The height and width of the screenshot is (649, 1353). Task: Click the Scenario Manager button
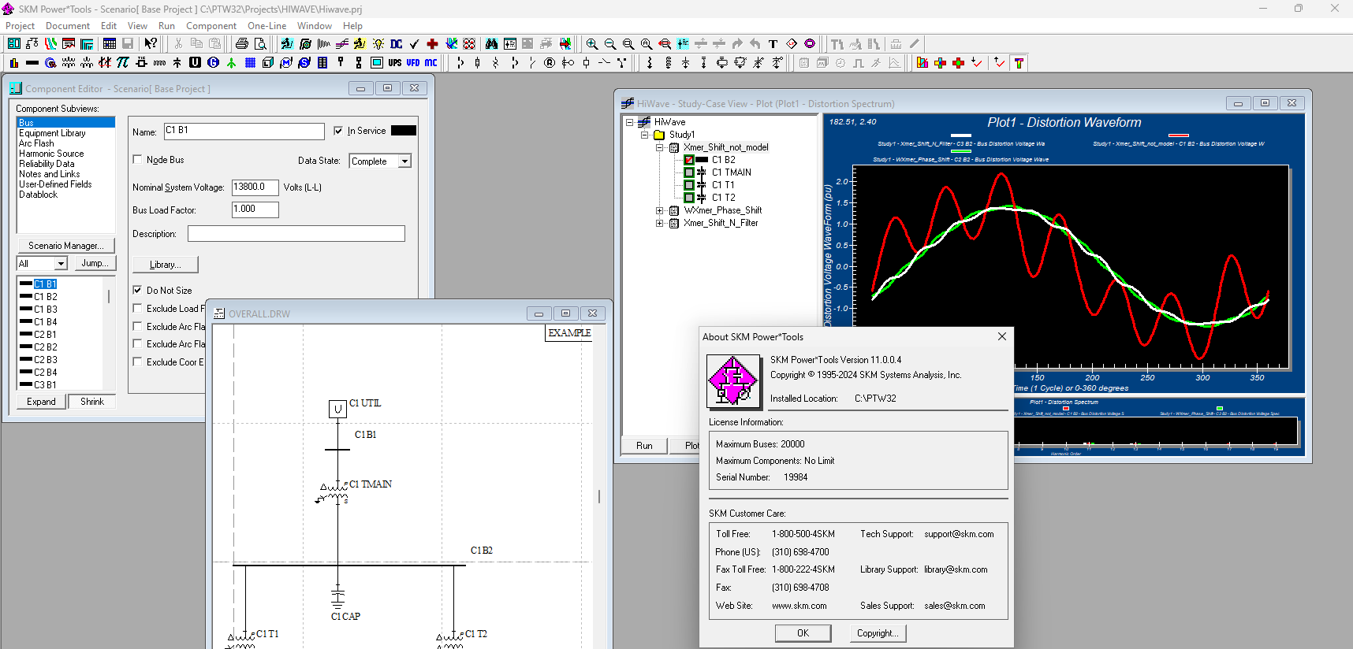point(66,246)
